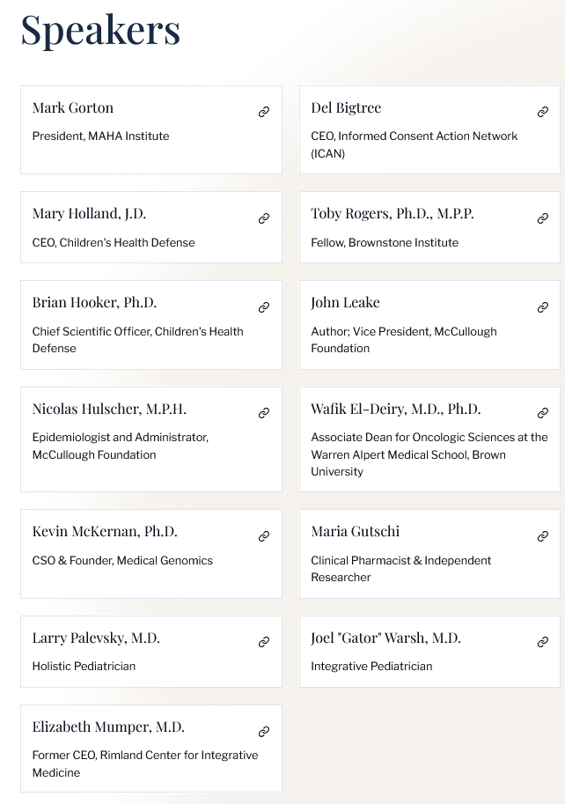Select Elizabeth Mumper, M.D. name
Image resolution: width=565 pixels, height=804 pixels.
108,727
